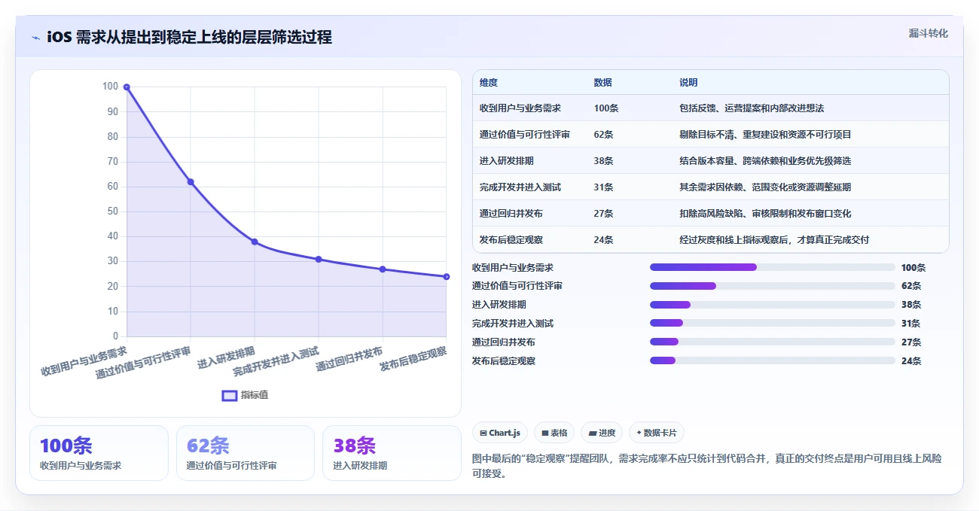979x511 pixels.
Task: Click the 通过价值与可行性评审 progress bar
Action: 773,286
